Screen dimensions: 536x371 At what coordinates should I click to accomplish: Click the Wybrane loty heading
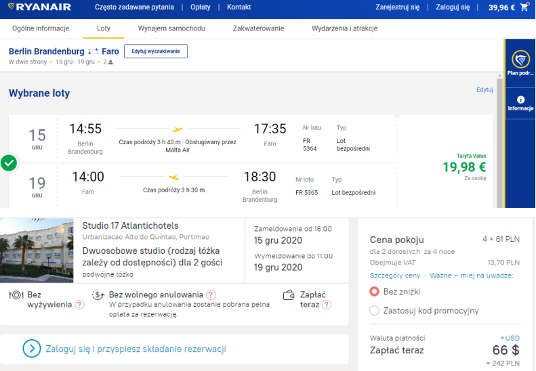(x=39, y=93)
